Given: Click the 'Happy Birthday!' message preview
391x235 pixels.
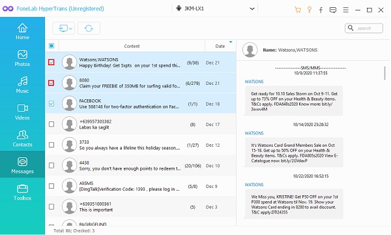Looking at the screenshot, I should pyautogui.click(x=130, y=65).
